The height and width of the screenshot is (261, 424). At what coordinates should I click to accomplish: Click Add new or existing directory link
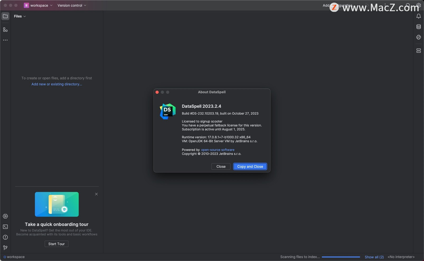click(57, 84)
